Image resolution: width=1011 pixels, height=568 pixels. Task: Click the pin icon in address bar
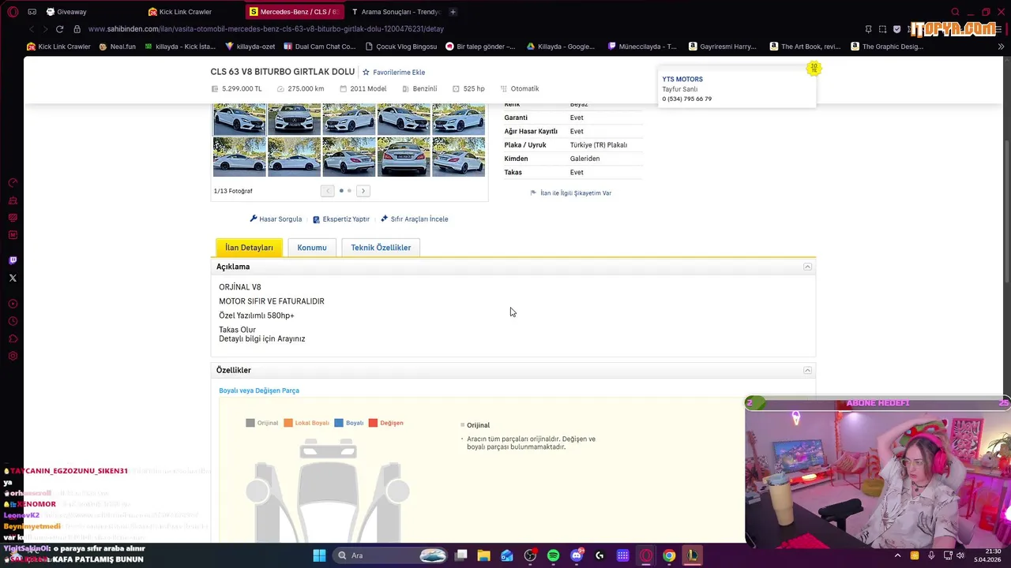pos(868,29)
